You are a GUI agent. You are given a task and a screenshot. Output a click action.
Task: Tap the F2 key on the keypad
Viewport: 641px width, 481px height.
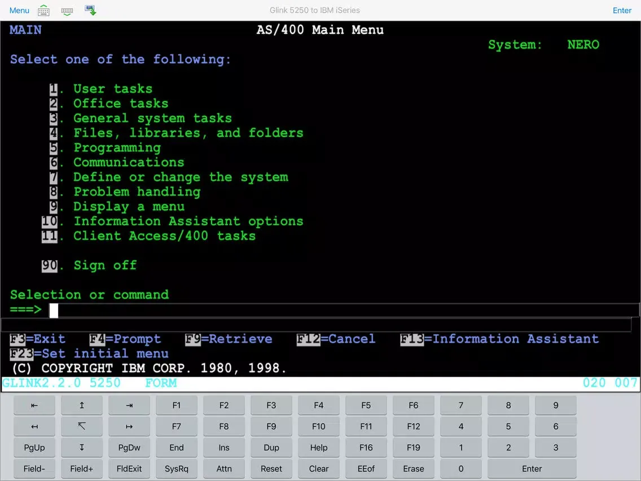tap(224, 405)
